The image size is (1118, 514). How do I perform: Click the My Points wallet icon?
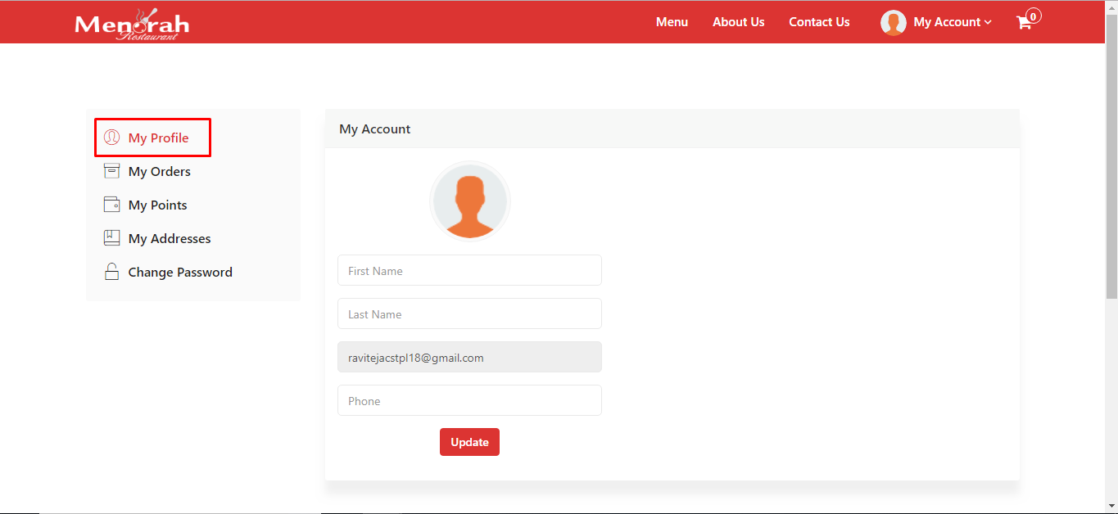click(x=112, y=205)
